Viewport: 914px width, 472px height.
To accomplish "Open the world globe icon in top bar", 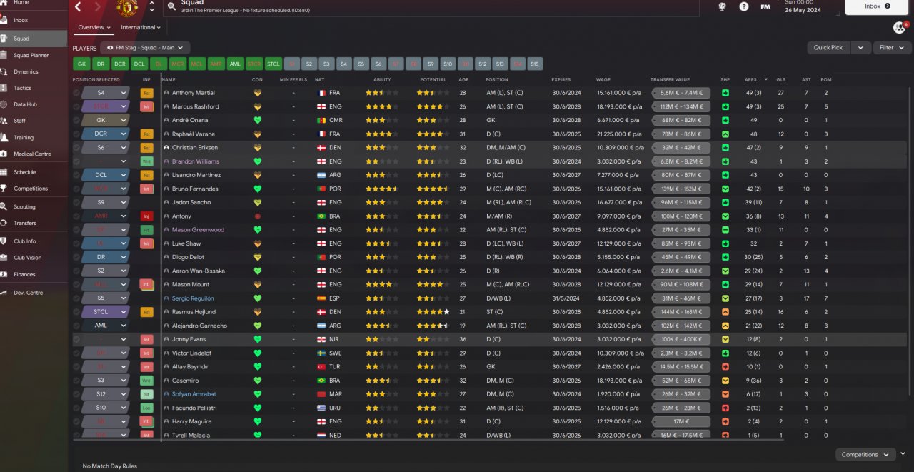I will [722, 6].
